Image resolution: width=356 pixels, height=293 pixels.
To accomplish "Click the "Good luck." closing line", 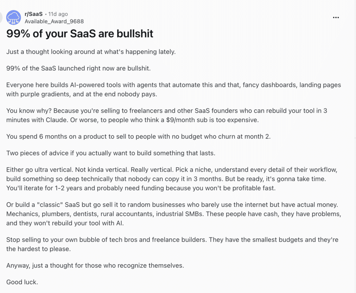I will 22,282.
